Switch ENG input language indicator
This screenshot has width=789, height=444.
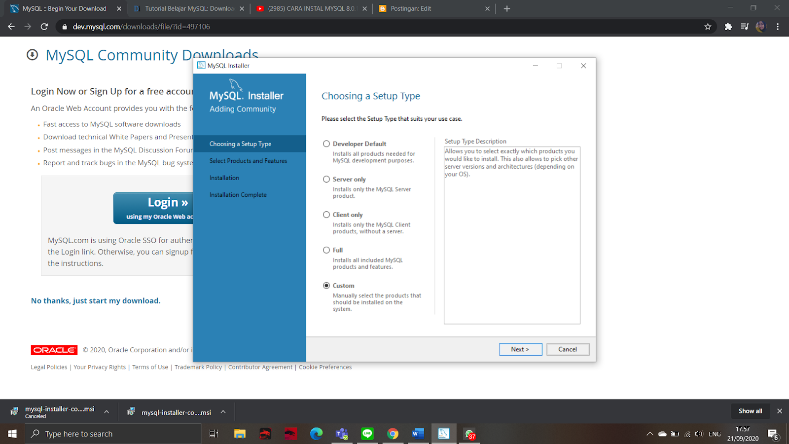point(715,434)
